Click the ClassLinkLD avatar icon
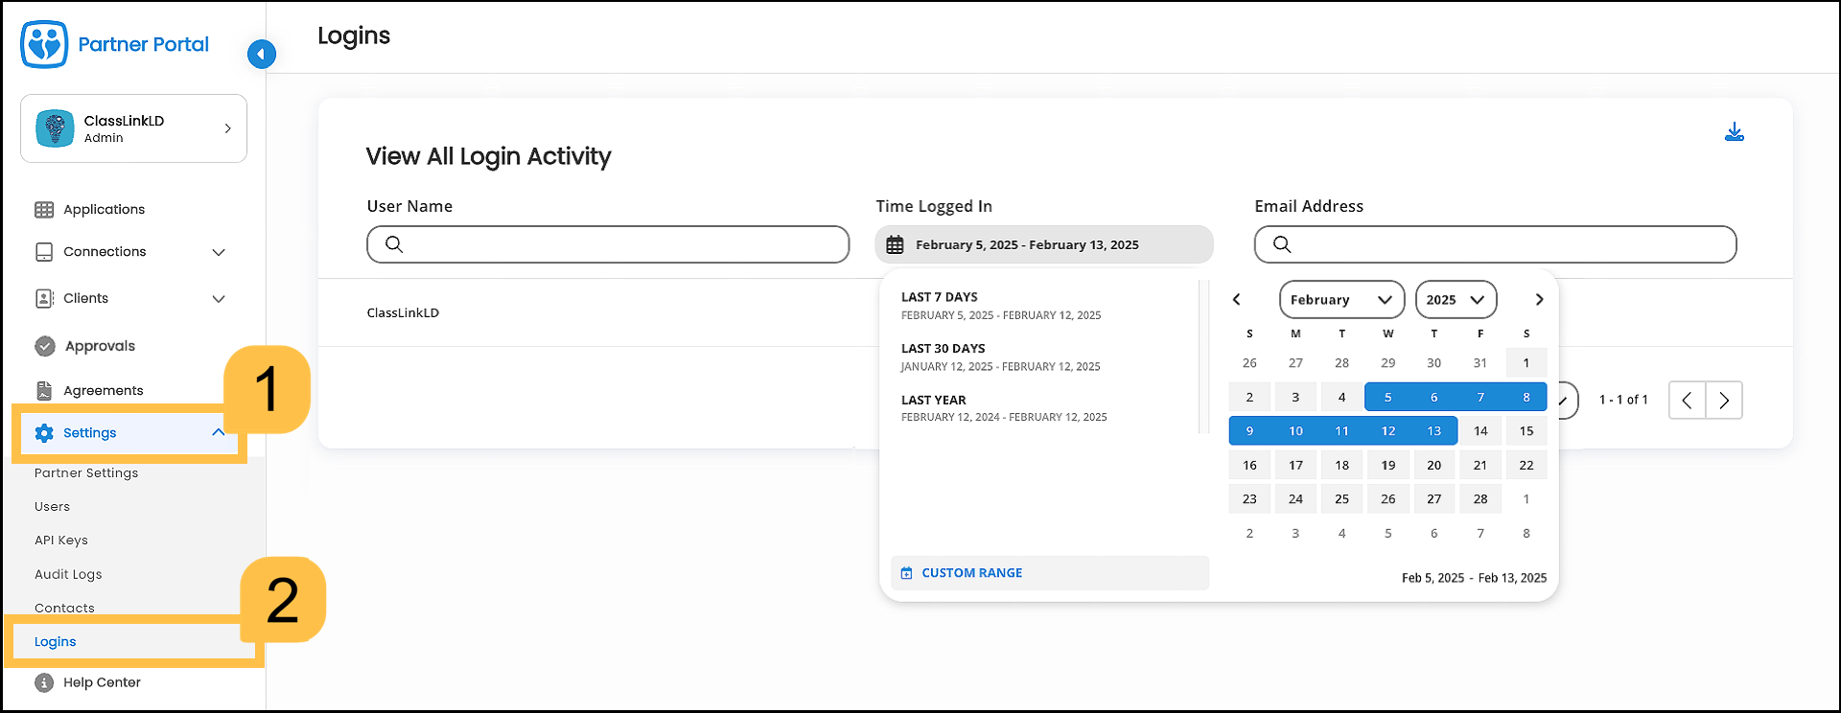 [x=56, y=128]
